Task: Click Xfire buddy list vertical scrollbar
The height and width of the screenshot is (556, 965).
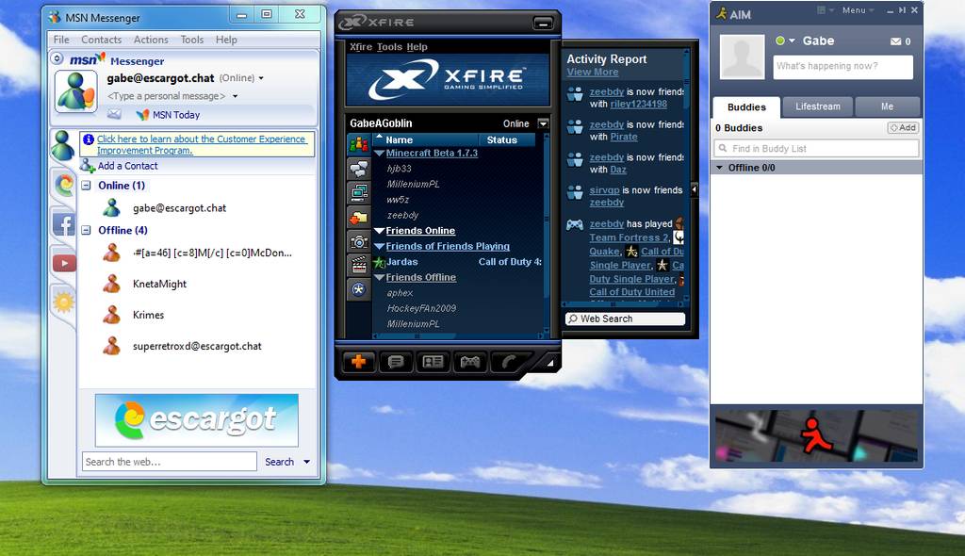Action: (546, 233)
